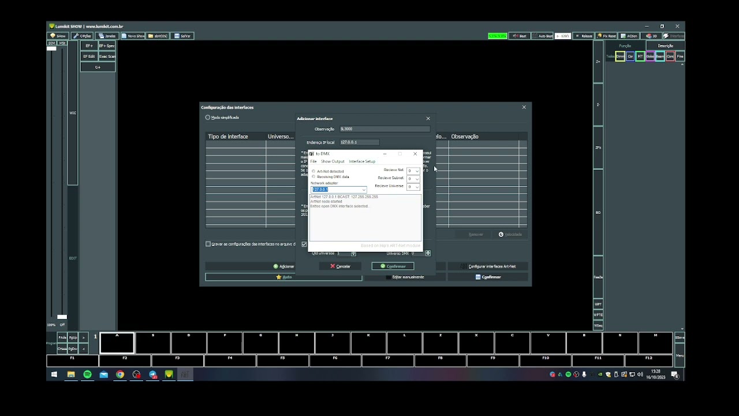Switch to the Descrição tab
Screen dimensions: 739x416
tap(665, 46)
